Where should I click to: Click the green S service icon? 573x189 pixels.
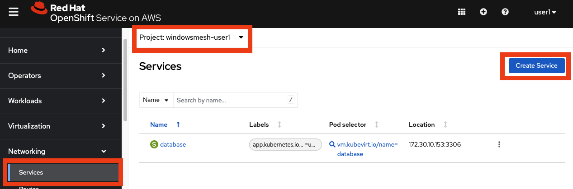click(x=154, y=144)
